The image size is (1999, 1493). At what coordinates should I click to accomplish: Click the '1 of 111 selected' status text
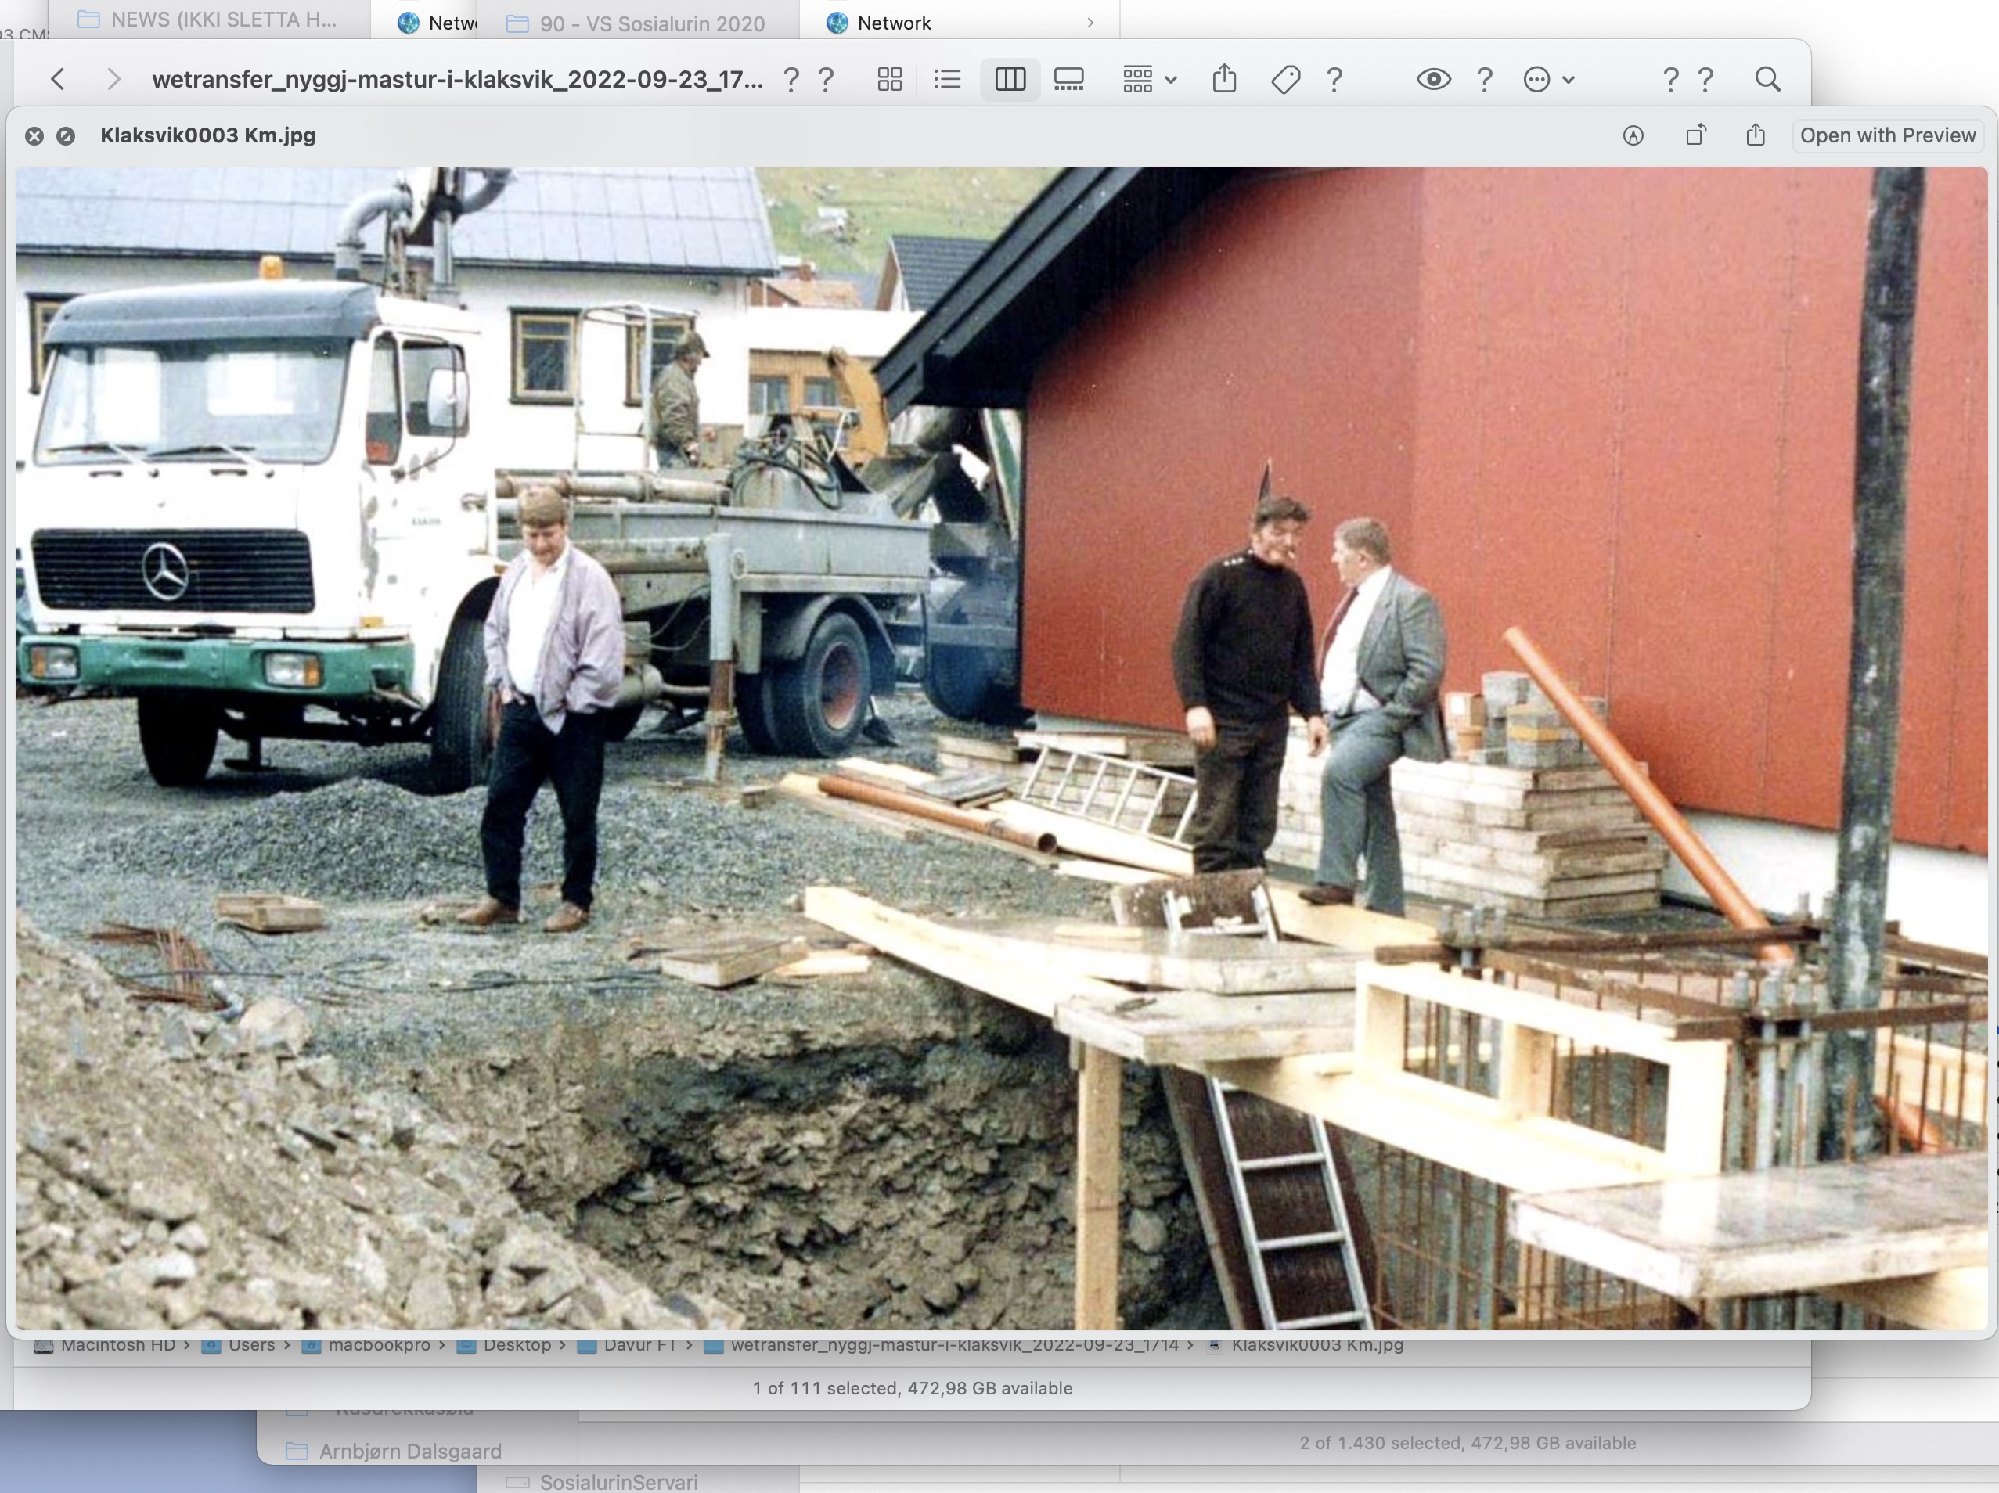pyautogui.click(x=913, y=1388)
